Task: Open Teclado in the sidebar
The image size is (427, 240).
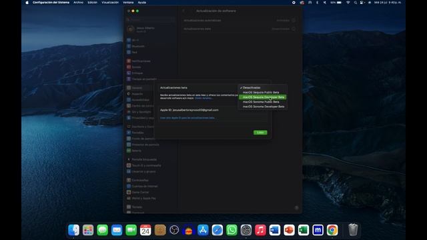Action: [x=151, y=207]
